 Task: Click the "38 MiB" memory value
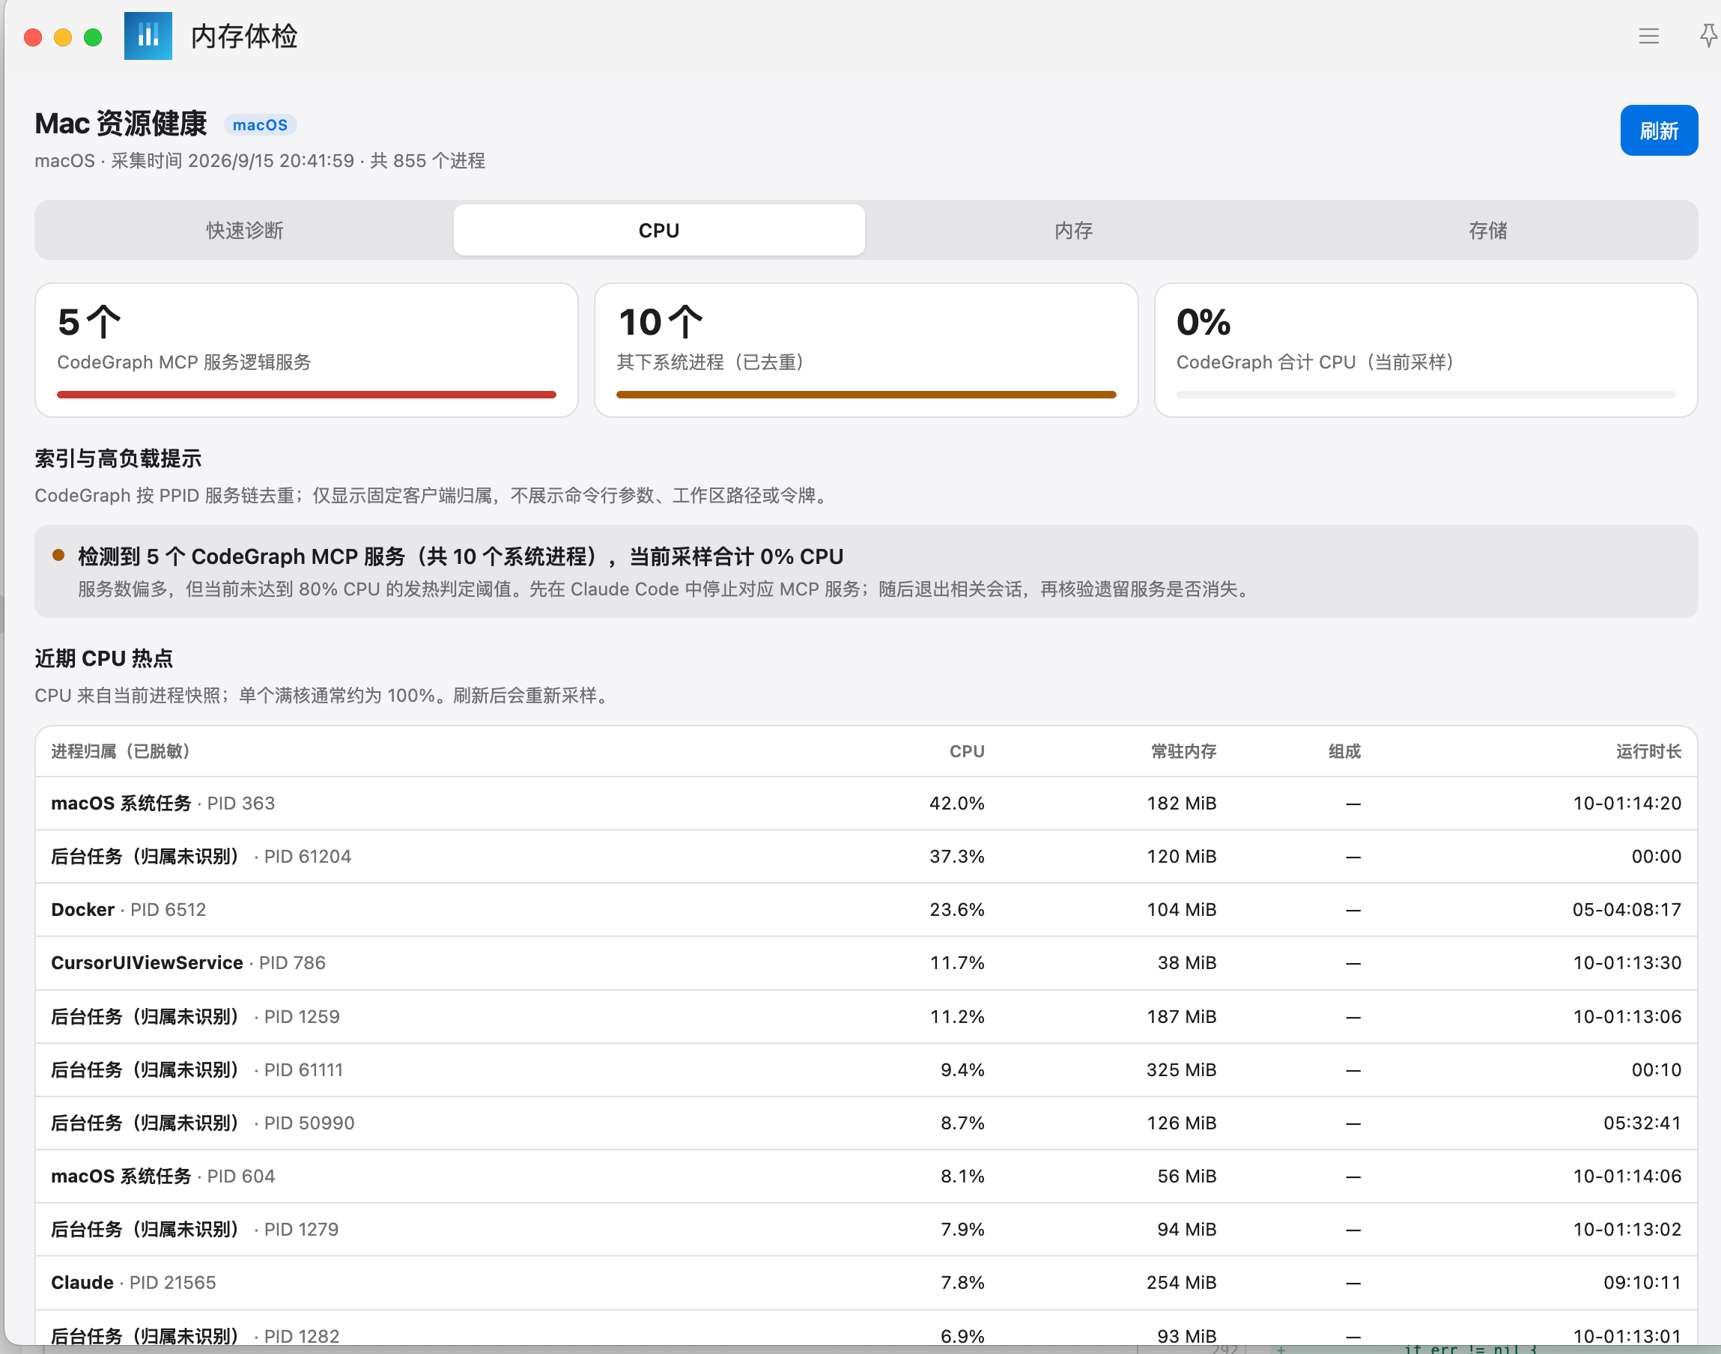[x=1187, y=962]
